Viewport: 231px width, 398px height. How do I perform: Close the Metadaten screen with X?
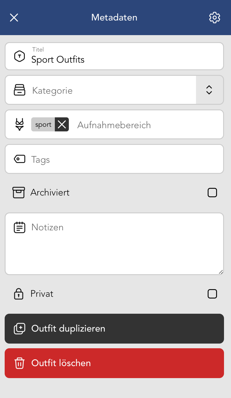14,18
